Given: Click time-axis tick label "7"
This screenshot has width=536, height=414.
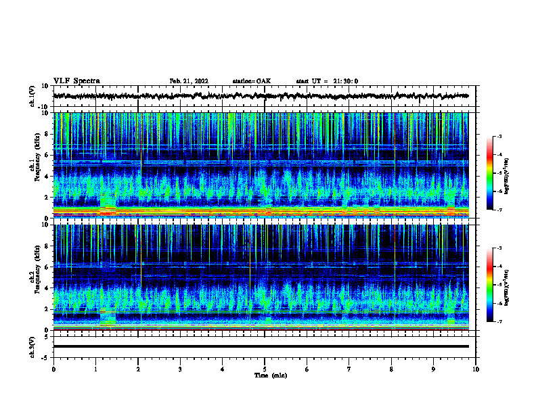Looking at the screenshot, I should click(349, 369).
